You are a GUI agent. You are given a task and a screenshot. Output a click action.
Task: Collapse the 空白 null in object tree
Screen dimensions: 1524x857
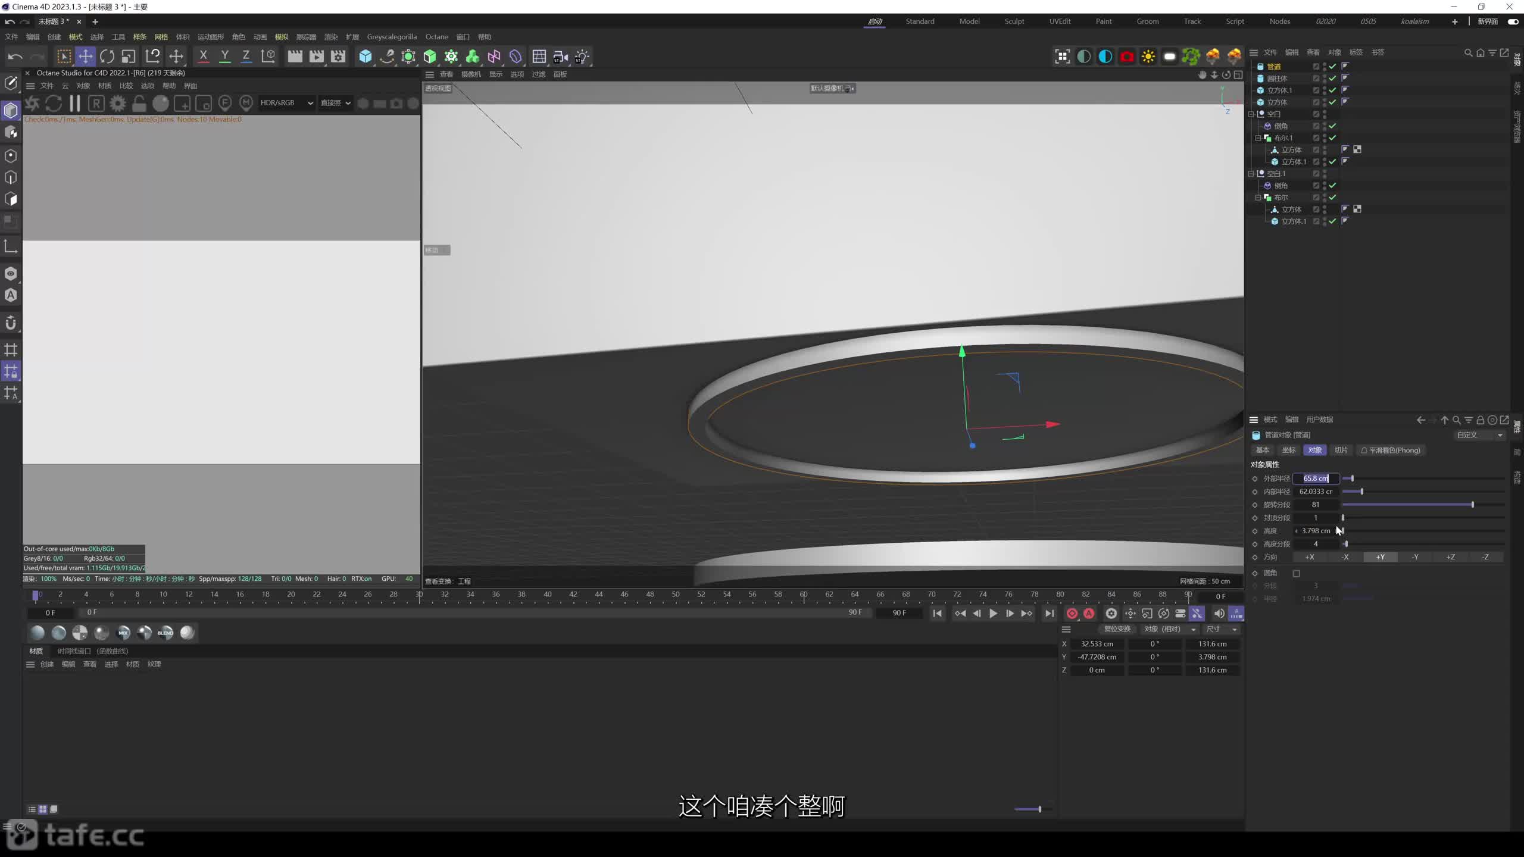[1251, 114]
